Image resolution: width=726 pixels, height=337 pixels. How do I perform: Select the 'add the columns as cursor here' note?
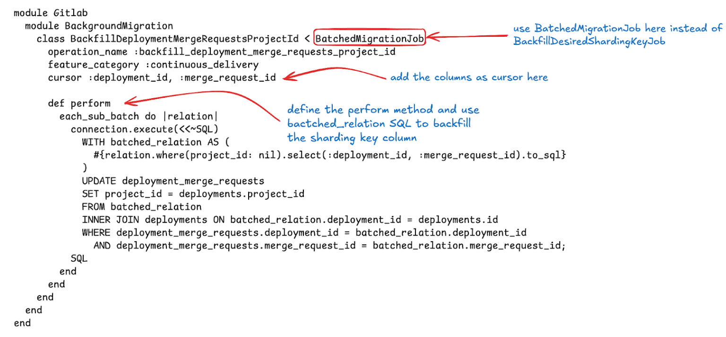[x=469, y=77]
